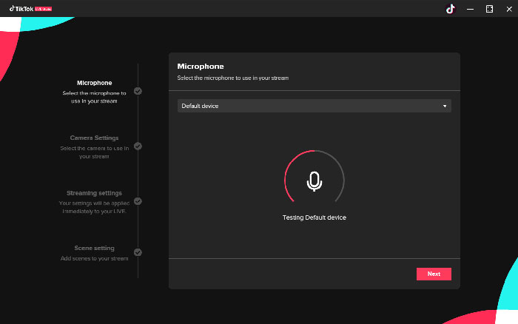Image resolution: width=518 pixels, height=324 pixels.
Task: Click the checkmark icon beside Camera Settings
Action: 138,146
